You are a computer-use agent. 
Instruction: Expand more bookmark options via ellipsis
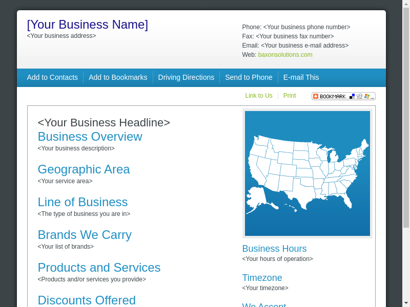click(373, 97)
